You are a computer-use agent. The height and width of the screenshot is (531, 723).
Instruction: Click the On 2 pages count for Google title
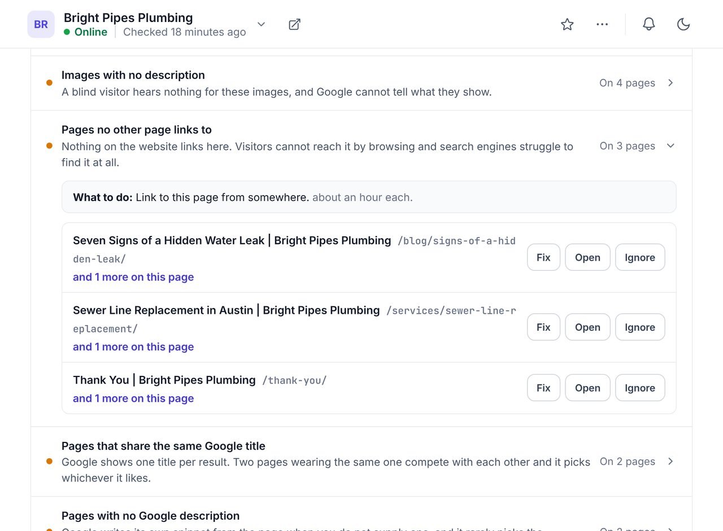628,462
